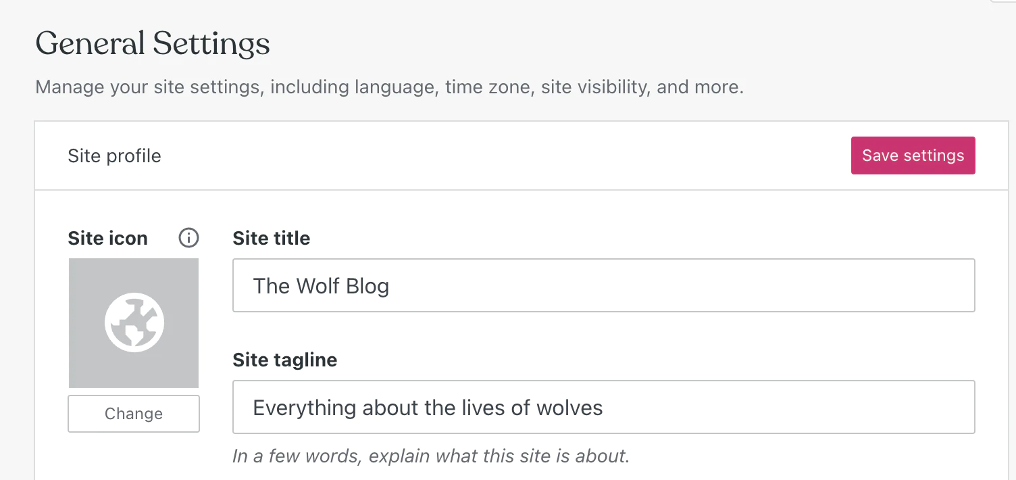Click the Manage your site settings description

pos(389,87)
